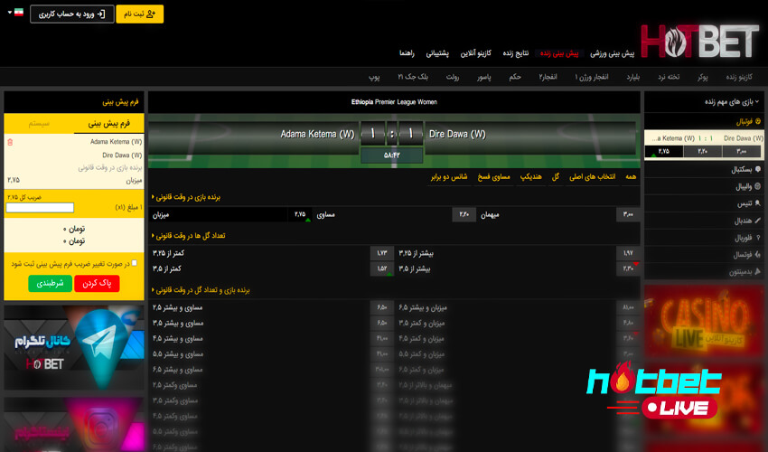Click the HotBet logo in header
The width and height of the screenshot is (768, 452).
701,42
